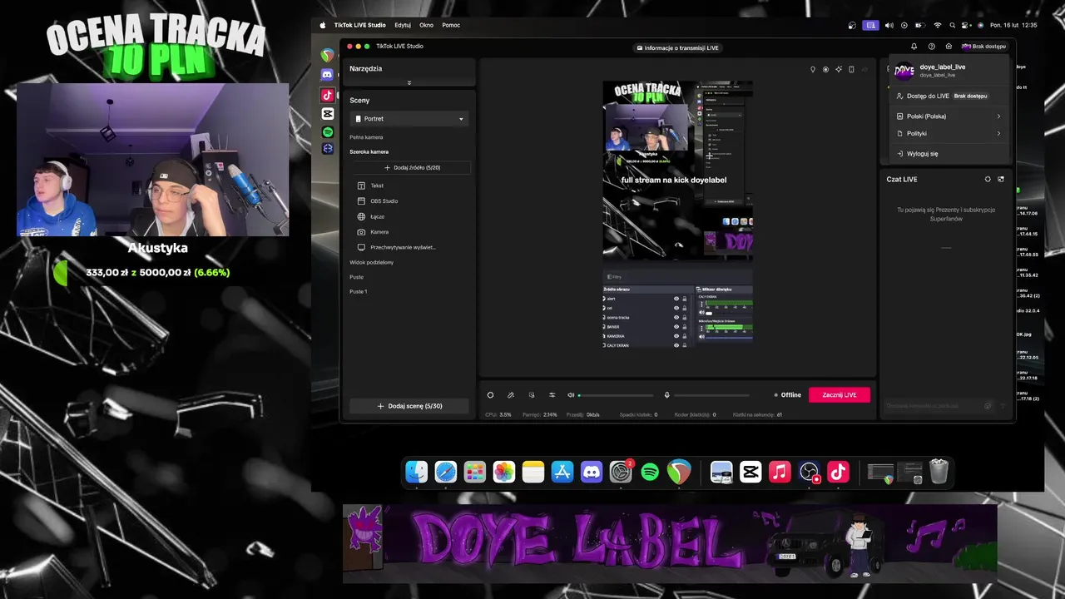
Task: Select the Widok podzielony scene
Action: tap(371, 262)
